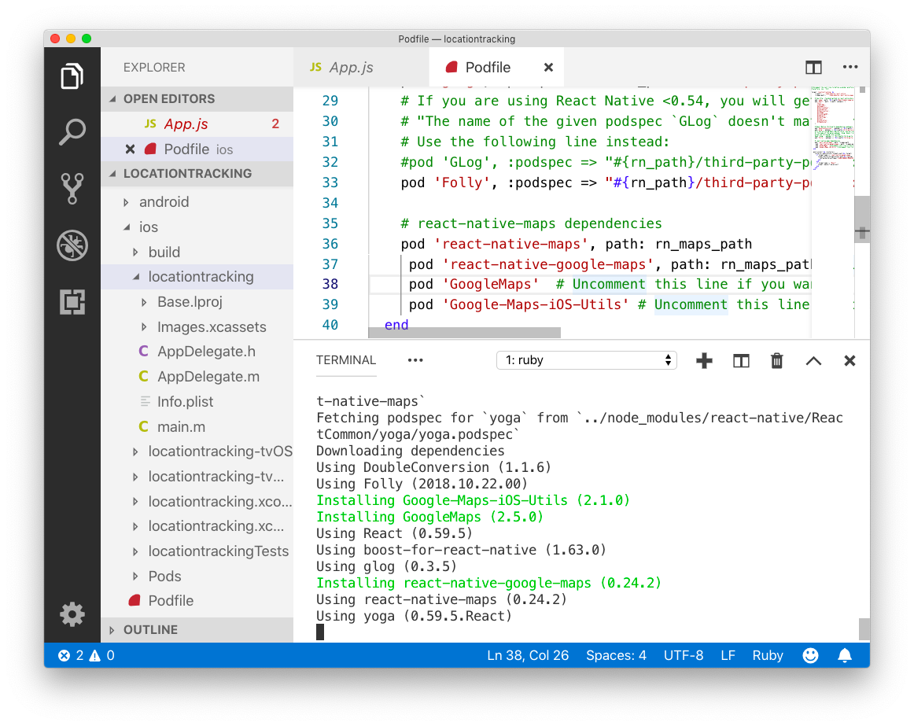Screen dimensions: 914x726
Task: Create a new terminal with plus icon
Action: tap(704, 360)
